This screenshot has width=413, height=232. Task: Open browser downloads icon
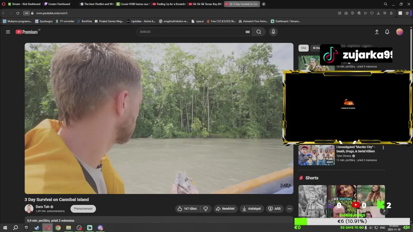pos(378,13)
